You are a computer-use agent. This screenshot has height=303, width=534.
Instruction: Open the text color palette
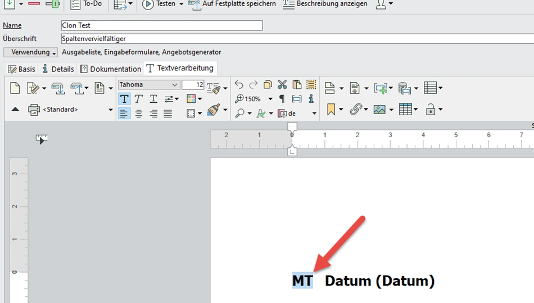tap(194, 99)
